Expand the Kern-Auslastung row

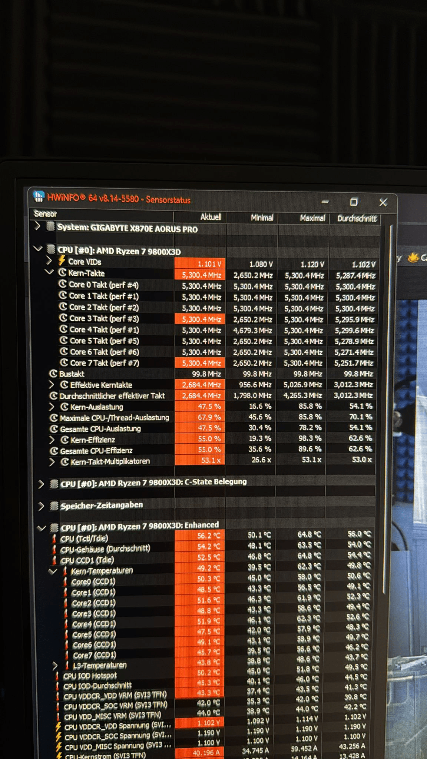[52, 407]
